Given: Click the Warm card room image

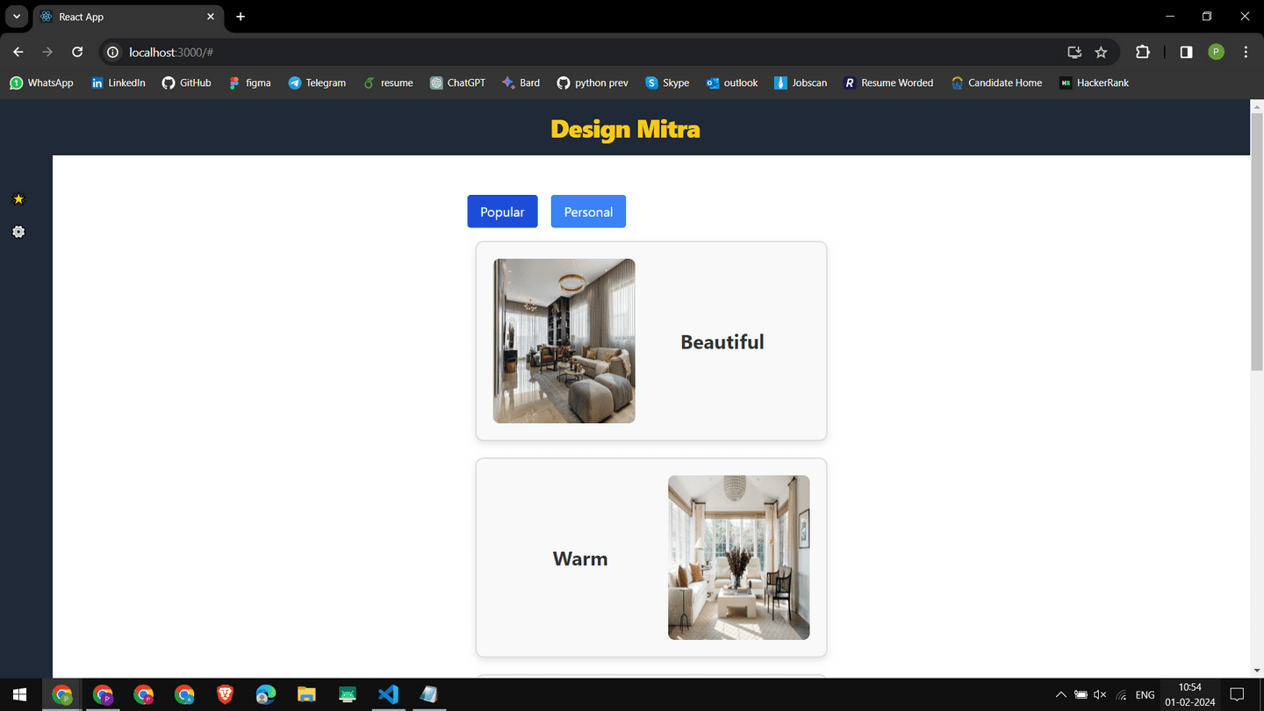Looking at the screenshot, I should (x=738, y=557).
